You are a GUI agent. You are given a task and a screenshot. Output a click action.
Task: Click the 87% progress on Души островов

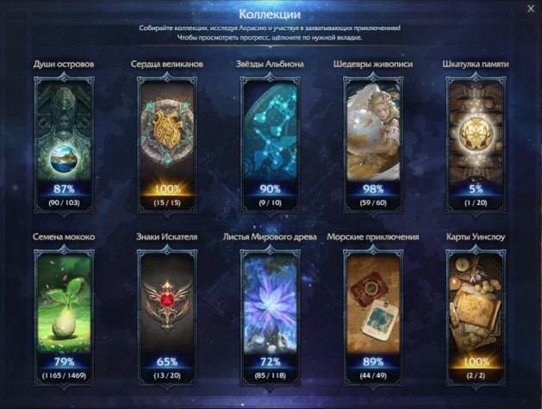(64, 189)
